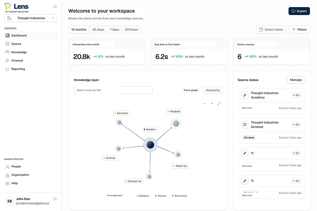Open Knowledge in the sidebar
The width and height of the screenshot is (317, 211).
click(x=31, y=52)
